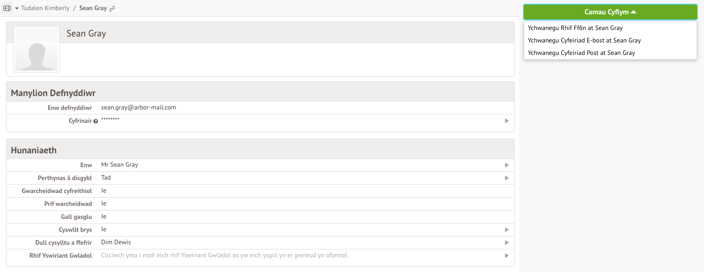Viewport: 704px width, 272px height.
Task: Expand the Rhif Yswiriant Gwladol row arrow
Action: click(507, 255)
